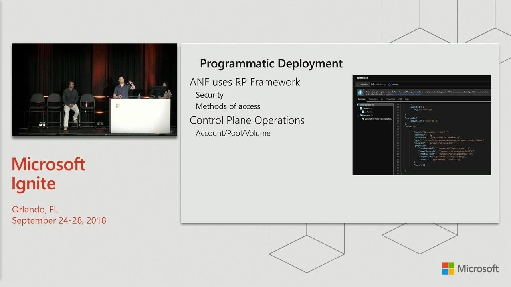
Task: Click the Programmatic Deployment slide title
Action: tap(271, 63)
